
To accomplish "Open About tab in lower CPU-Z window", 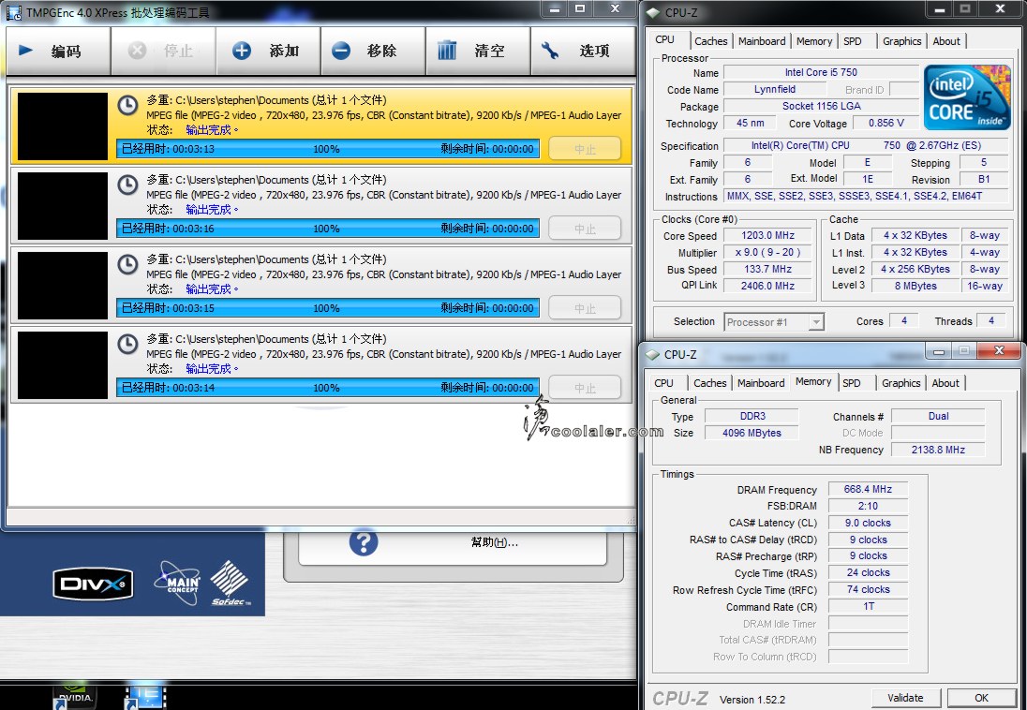I will [x=945, y=382].
